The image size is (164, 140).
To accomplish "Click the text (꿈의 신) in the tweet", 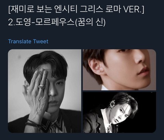I will (91, 22).
